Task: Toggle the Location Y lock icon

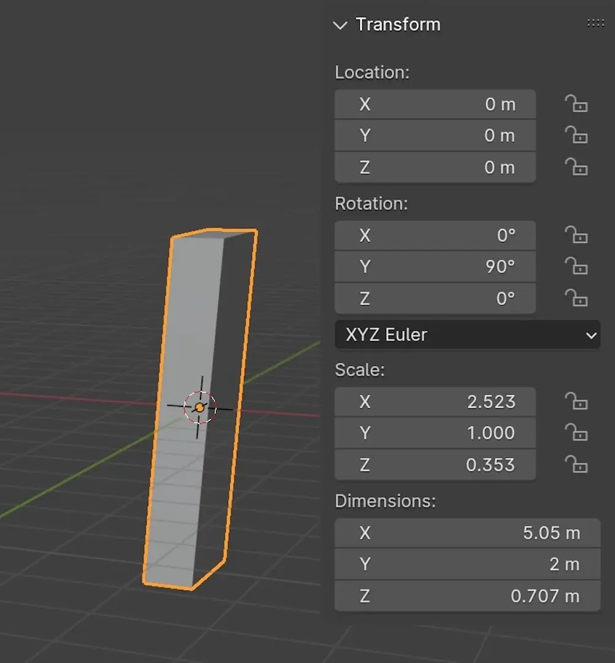Action: tap(576, 136)
